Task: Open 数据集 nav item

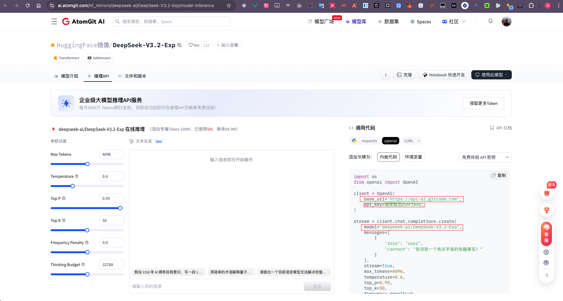Action: (x=388, y=21)
